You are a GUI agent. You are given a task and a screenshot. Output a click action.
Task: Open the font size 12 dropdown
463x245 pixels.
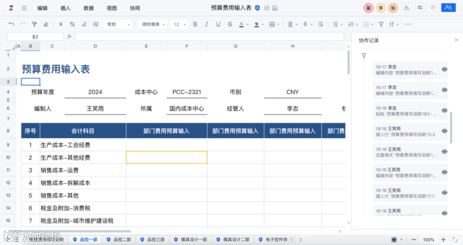pyautogui.click(x=179, y=24)
